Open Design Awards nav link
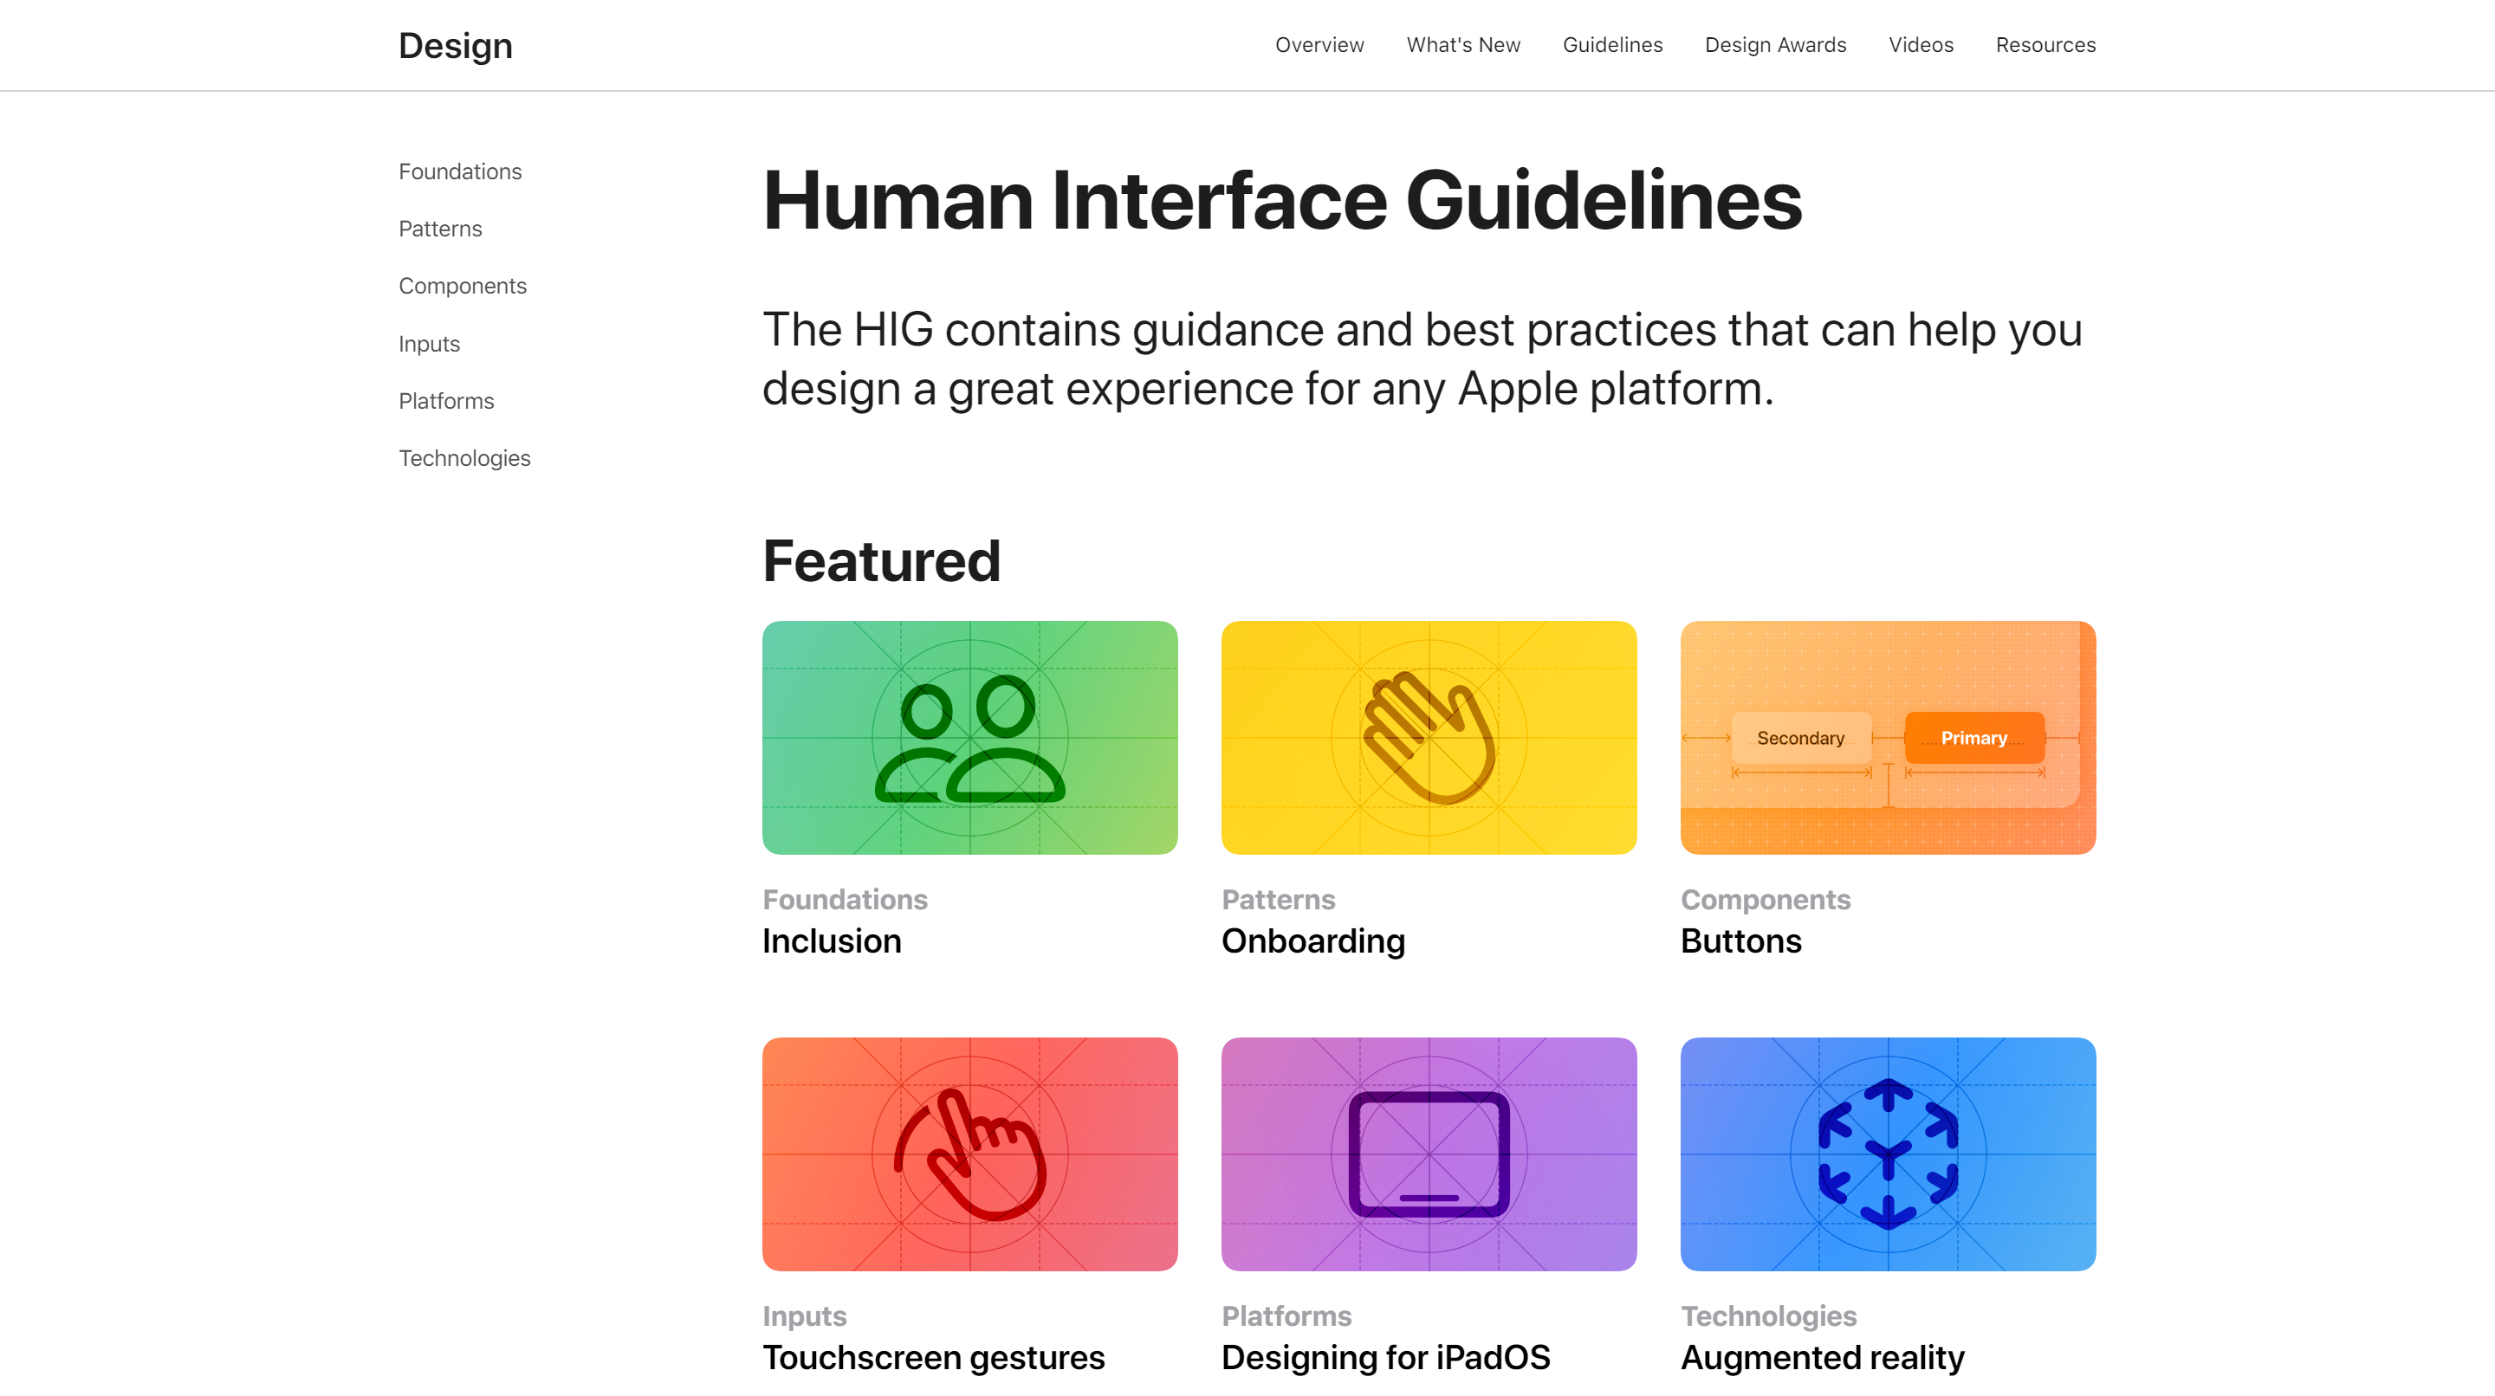Image resolution: width=2495 pixels, height=1396 pixels. point(1775,46)
